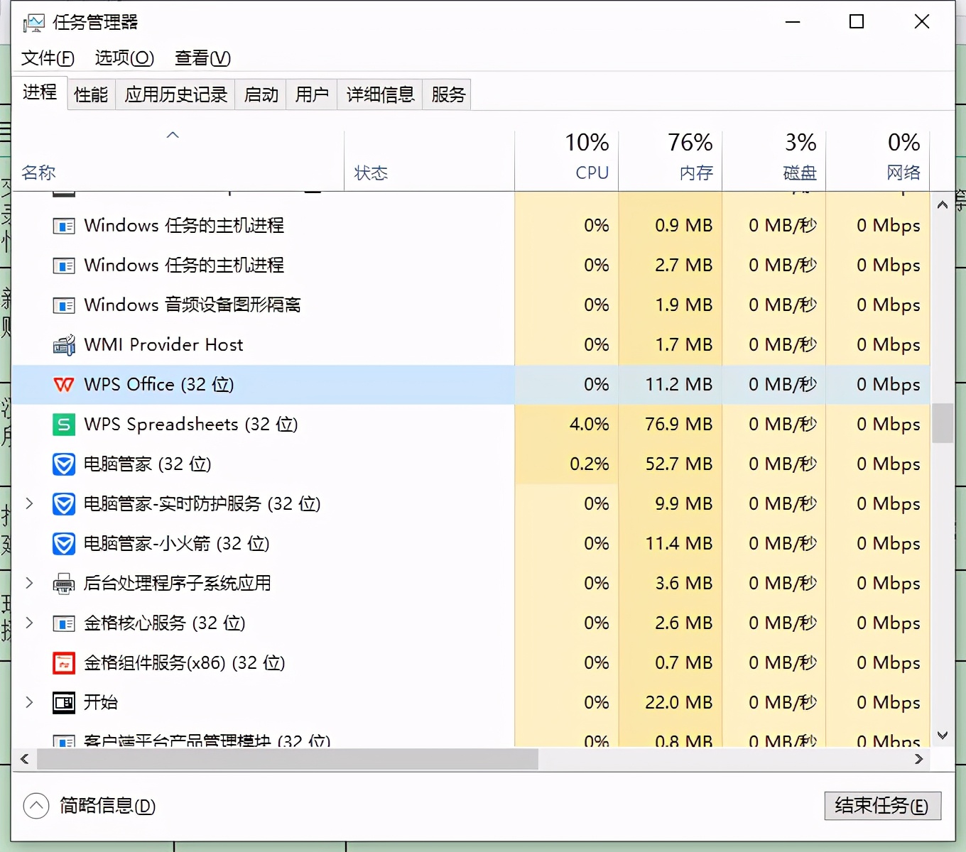Click the horizontal scrollbar right arrow

click(x=918, y=759)
